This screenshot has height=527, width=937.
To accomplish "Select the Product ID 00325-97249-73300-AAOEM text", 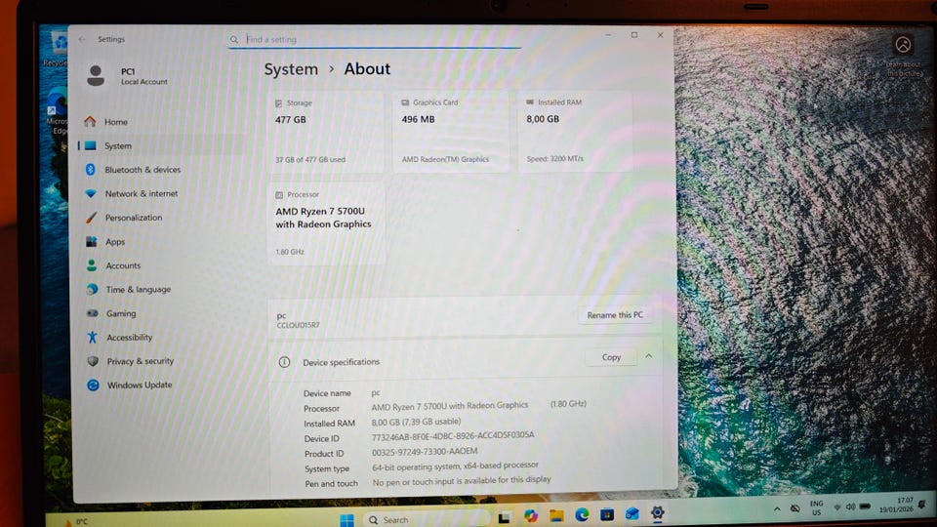I will click(x=425, y=452).
